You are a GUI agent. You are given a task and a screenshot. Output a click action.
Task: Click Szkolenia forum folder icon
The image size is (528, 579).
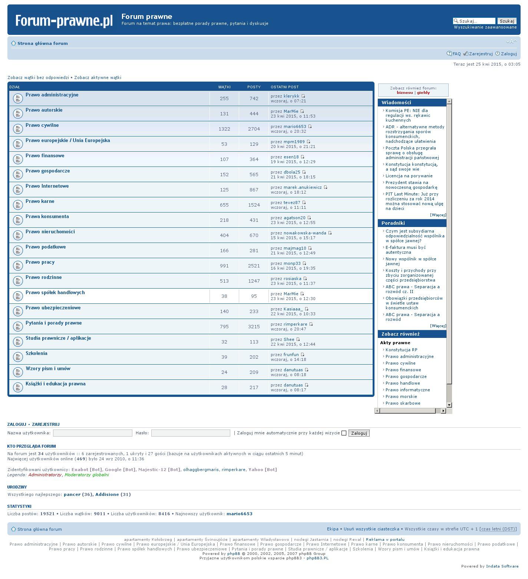click(18, 357)
